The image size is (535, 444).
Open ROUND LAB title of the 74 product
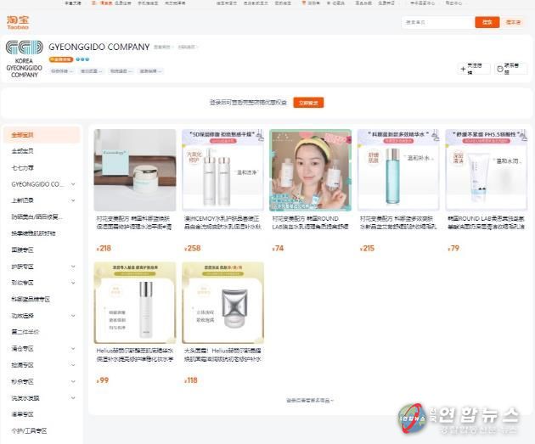[x=311, y=222]
